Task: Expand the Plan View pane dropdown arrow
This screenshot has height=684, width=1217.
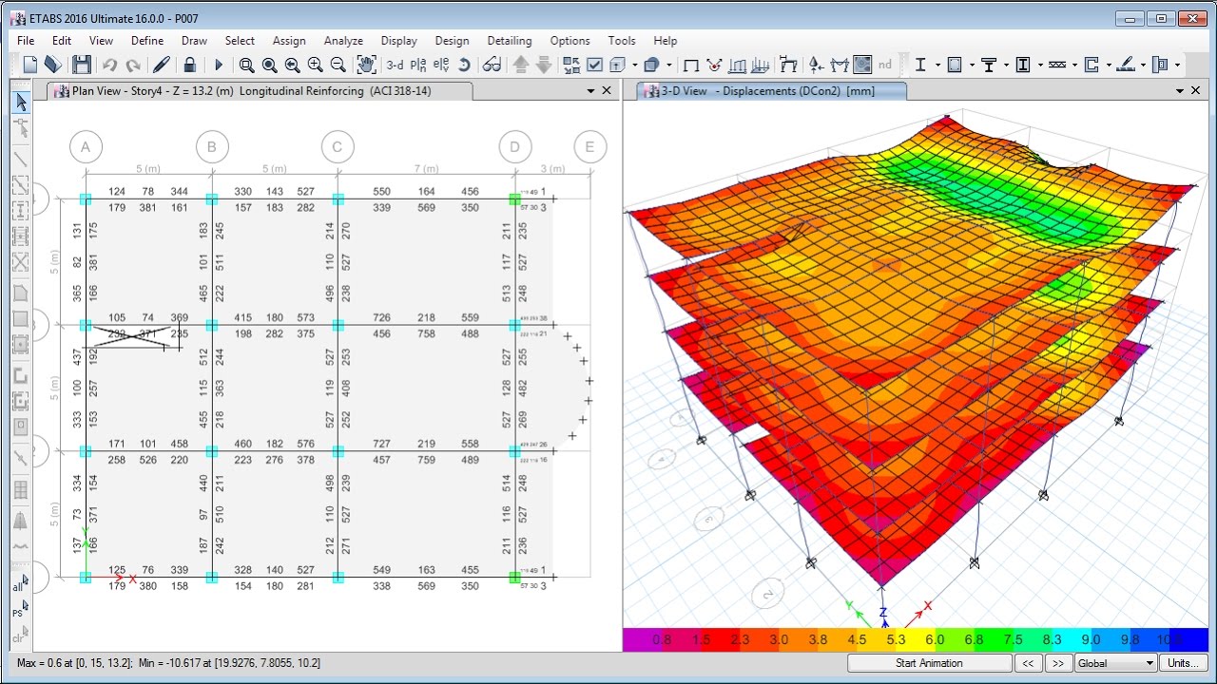Action: click(x=590, y=91)
